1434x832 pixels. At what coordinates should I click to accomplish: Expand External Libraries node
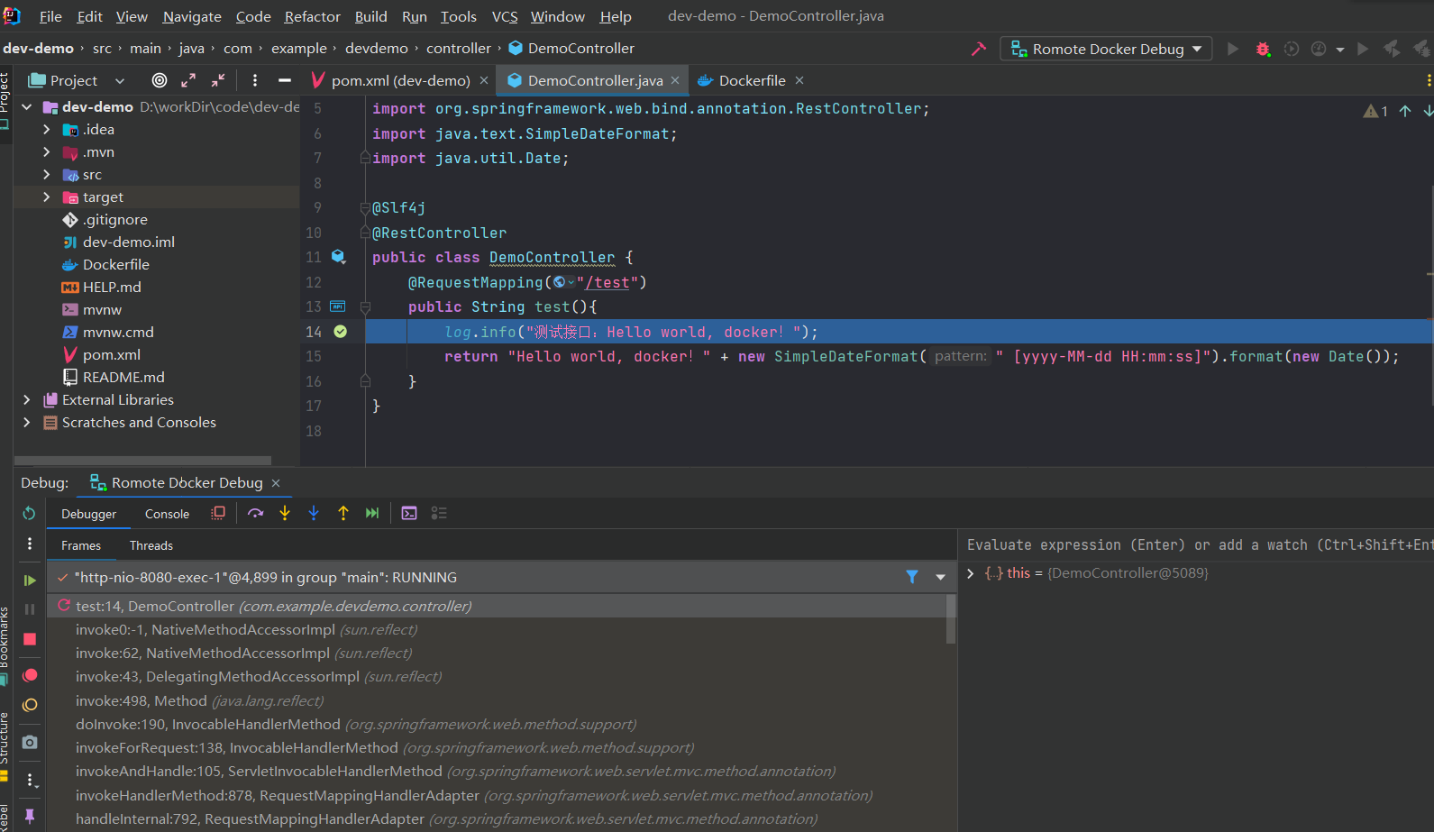tap(26, 399)
